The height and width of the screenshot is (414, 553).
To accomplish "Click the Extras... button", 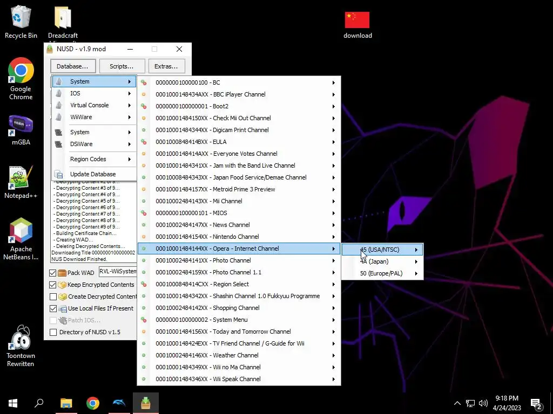I will (x=166, y=66).
